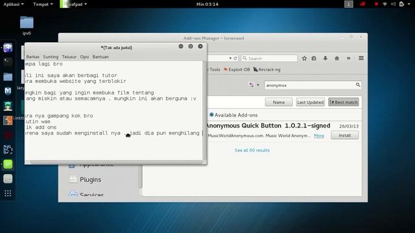
Task: Click the clock showing Min 03:14
Action: [x=207, y=5]
